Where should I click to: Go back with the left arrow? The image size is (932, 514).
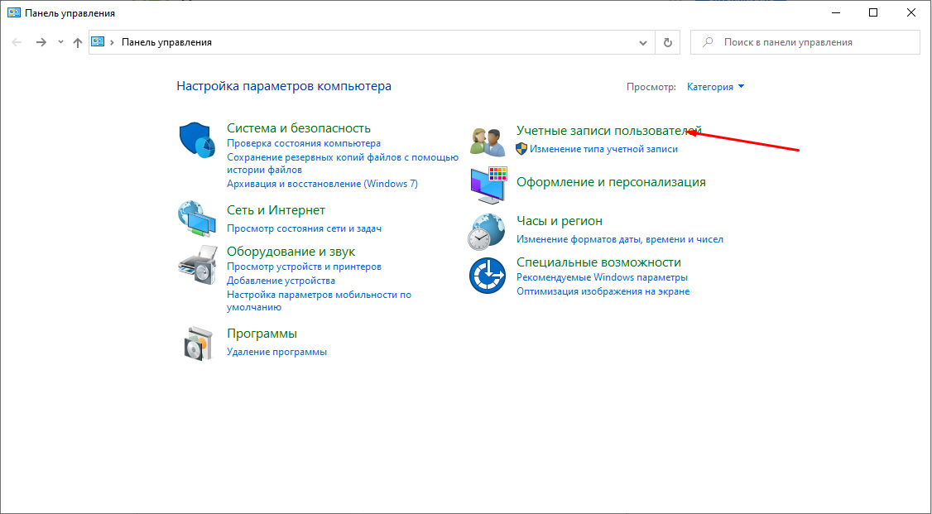(x=17, y=42)
